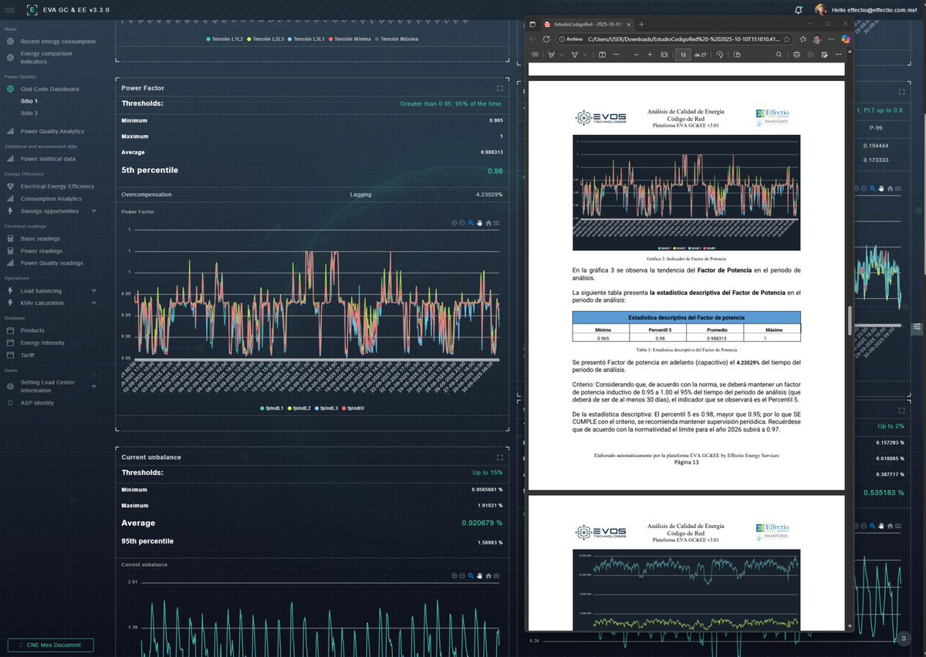Open the Tariff database link
Viewport: 926px width, 657px height.
click(29, 355)
